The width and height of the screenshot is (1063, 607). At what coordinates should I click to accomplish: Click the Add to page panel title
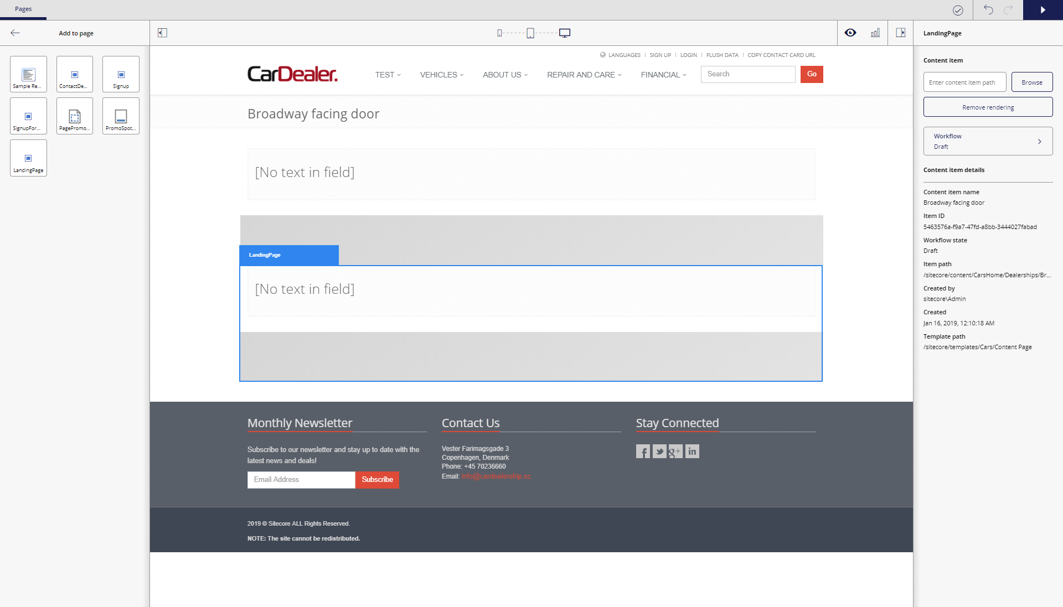pyautogui.click(x=76, y=33)
